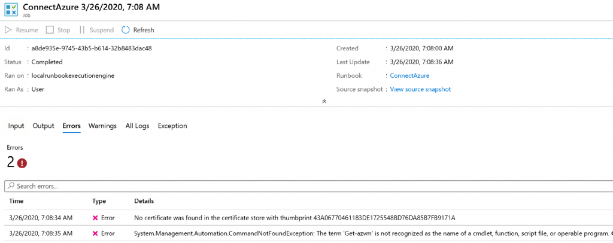
Task: Click the Stop square icon
Action: pyautogui.click(x=50, y=30)
